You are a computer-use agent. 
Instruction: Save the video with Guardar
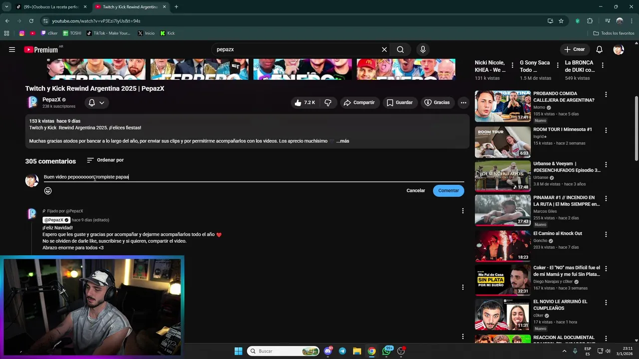(399, 102)
